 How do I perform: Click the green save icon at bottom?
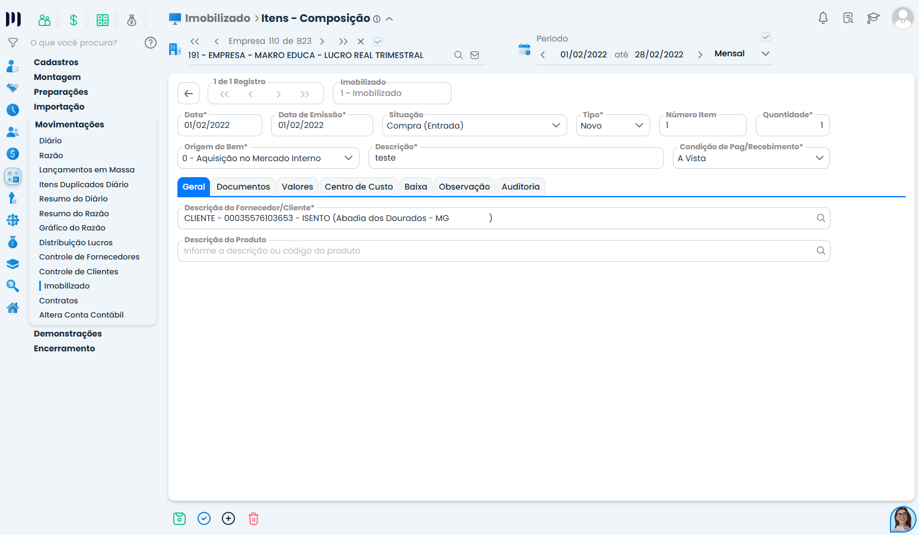179,518
